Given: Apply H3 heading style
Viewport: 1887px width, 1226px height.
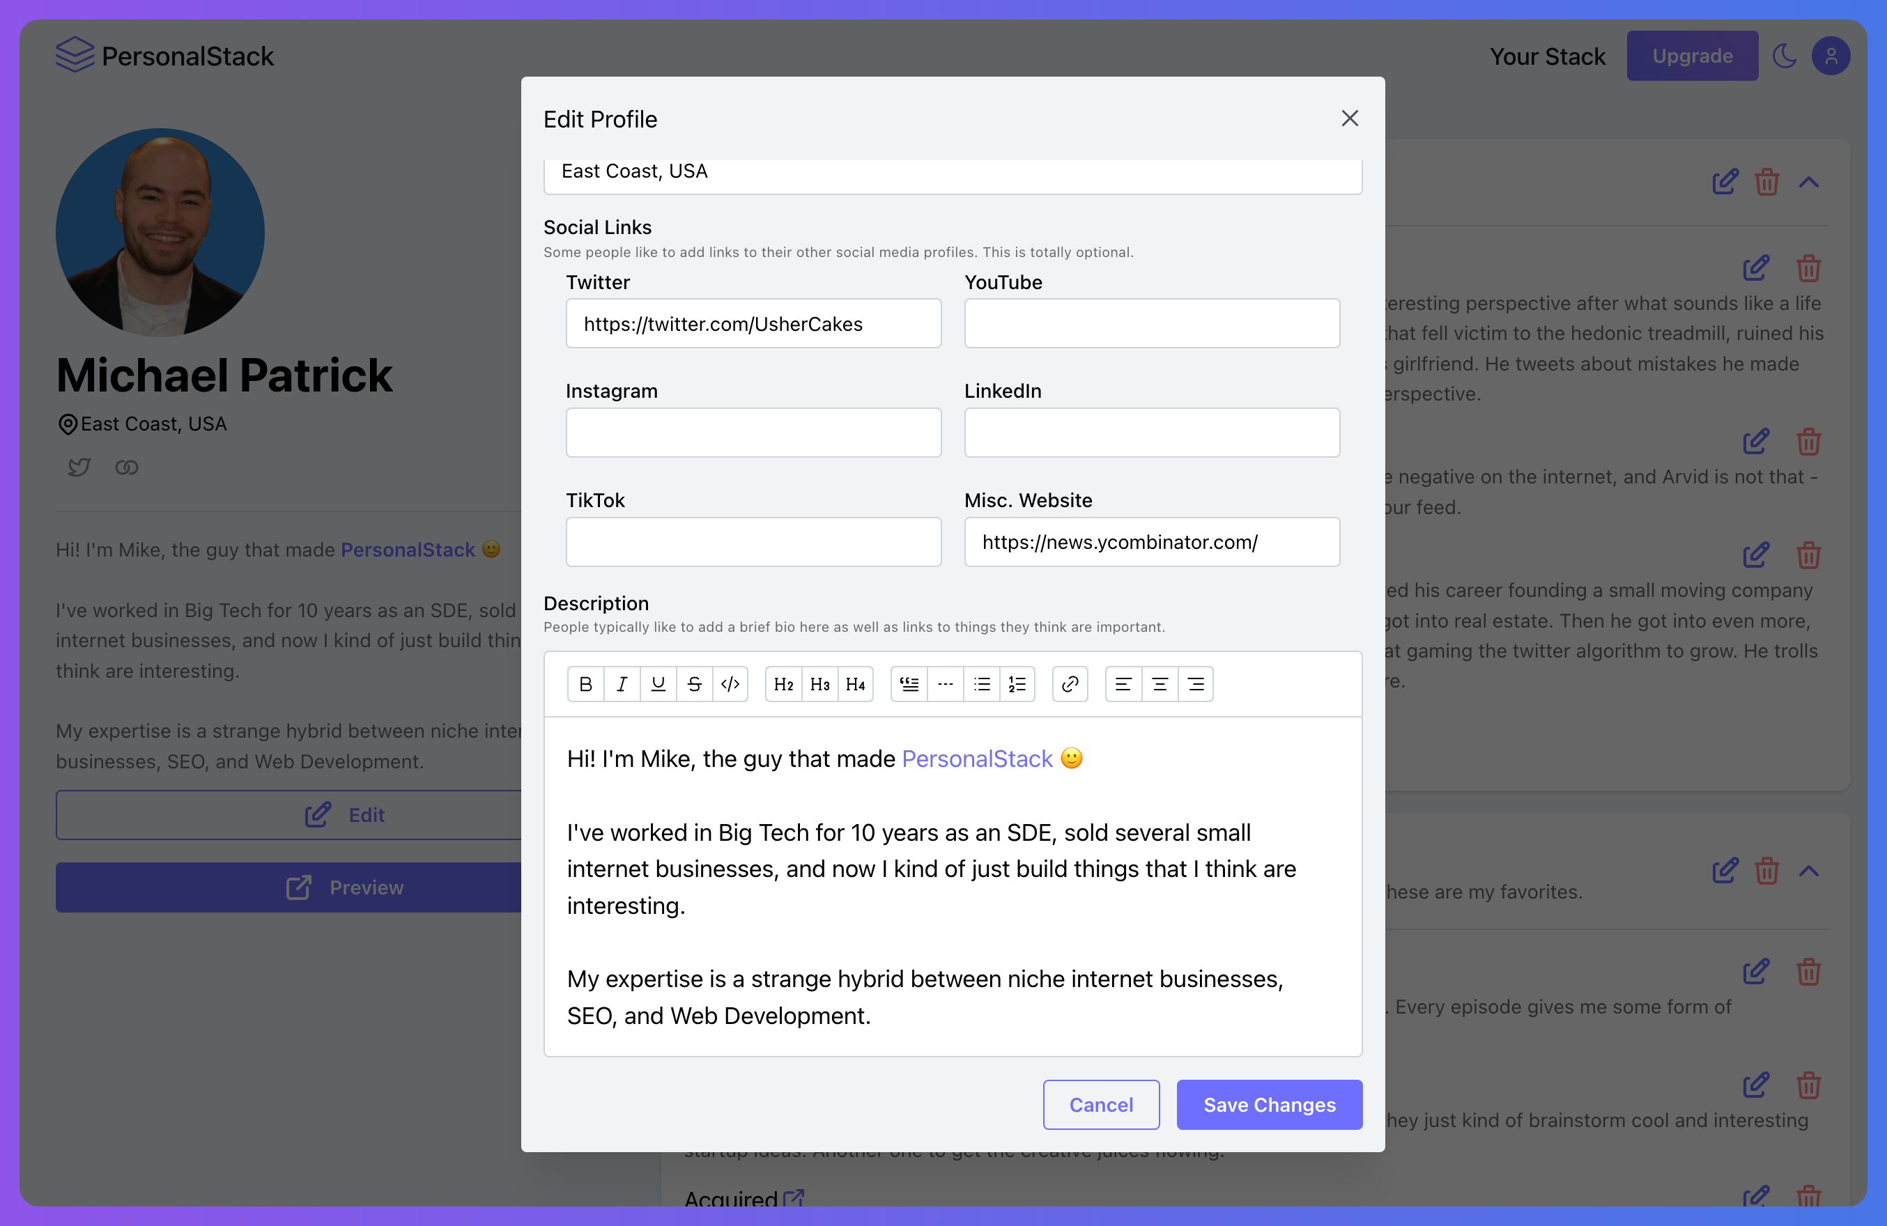Looking at the screenshot, I should click(820, 684).
